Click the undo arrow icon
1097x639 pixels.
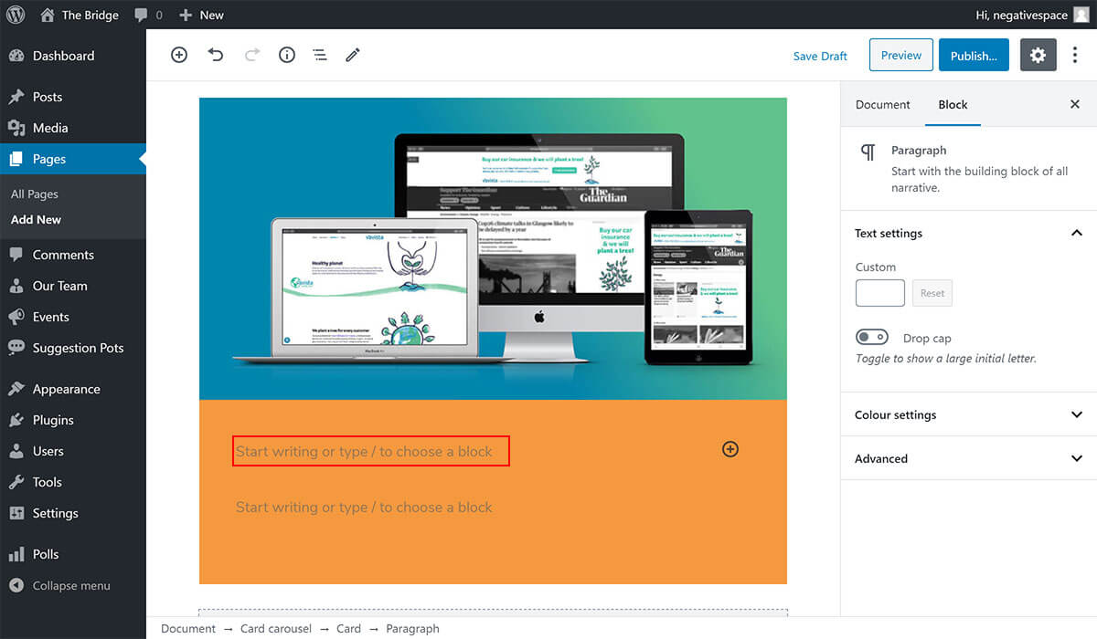click(x=216, y=55)
